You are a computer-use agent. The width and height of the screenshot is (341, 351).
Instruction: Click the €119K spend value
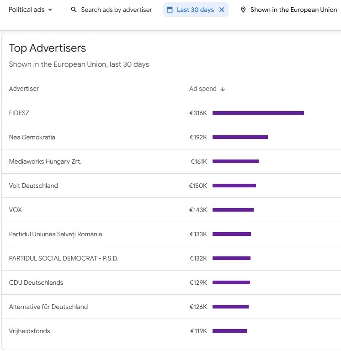point(198,331)
